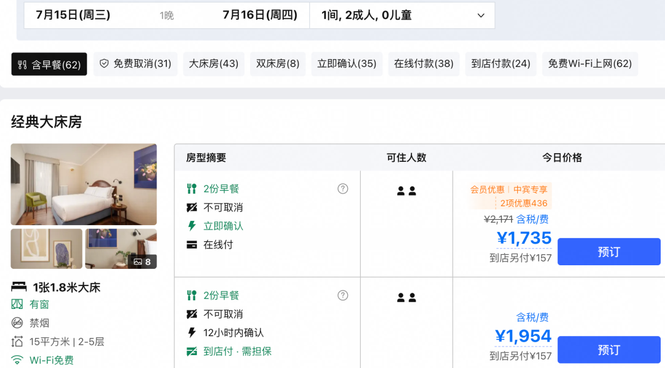
Task: Click the 15平方米 | 2-5层 room detail
Action: point(66,342)
